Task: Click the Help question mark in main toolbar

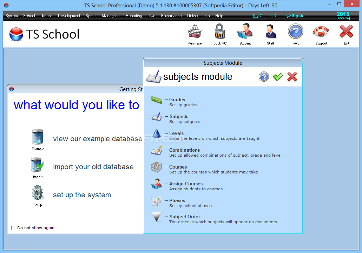Action: pyautogui.click(x=296, y=31)
